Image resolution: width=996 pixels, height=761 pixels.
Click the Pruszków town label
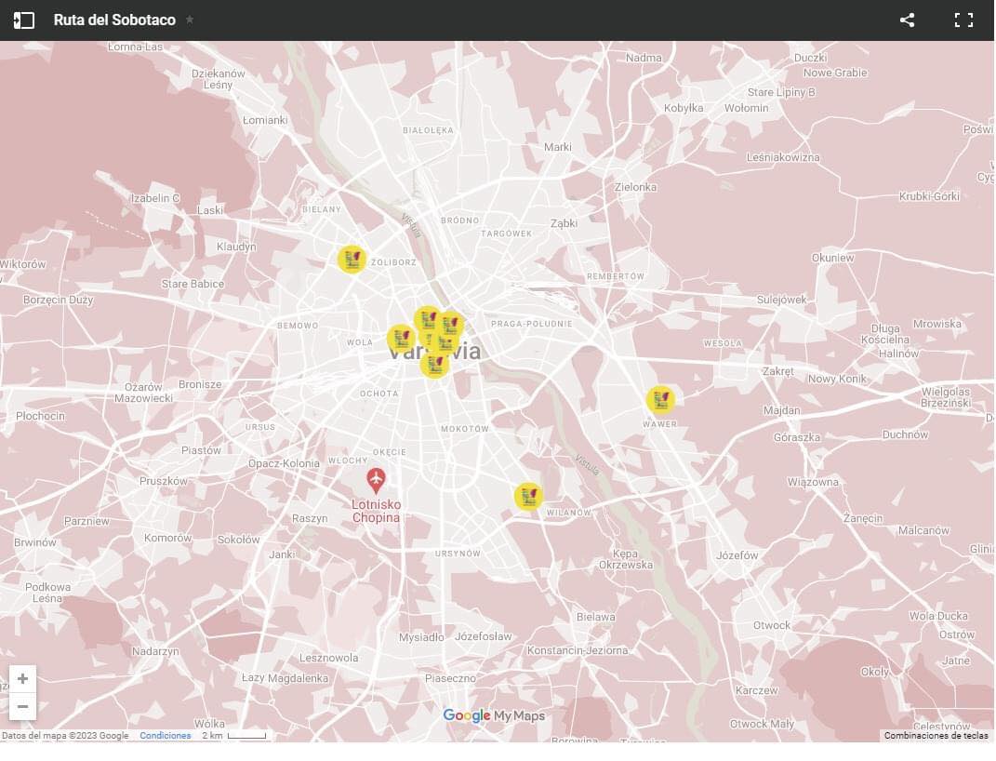164,481
